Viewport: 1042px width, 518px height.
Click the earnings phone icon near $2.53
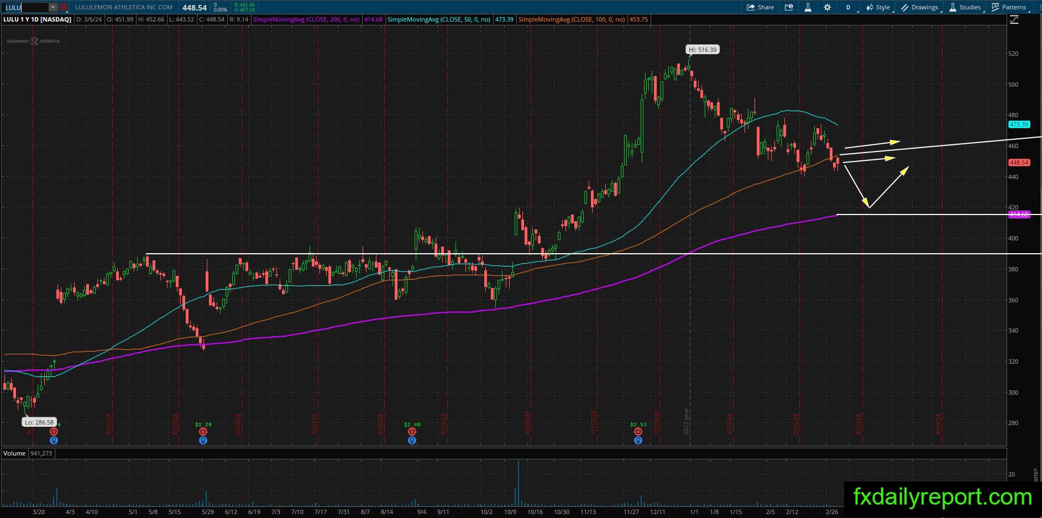pyautogui.click(x=638, y=431)
